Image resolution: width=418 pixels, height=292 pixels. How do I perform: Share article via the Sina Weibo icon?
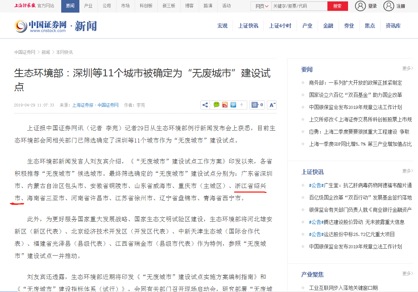(x=225, y=105)
